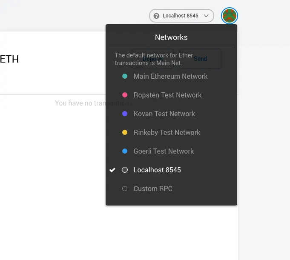Click the question mark network icon

click(x=156, y=16)
